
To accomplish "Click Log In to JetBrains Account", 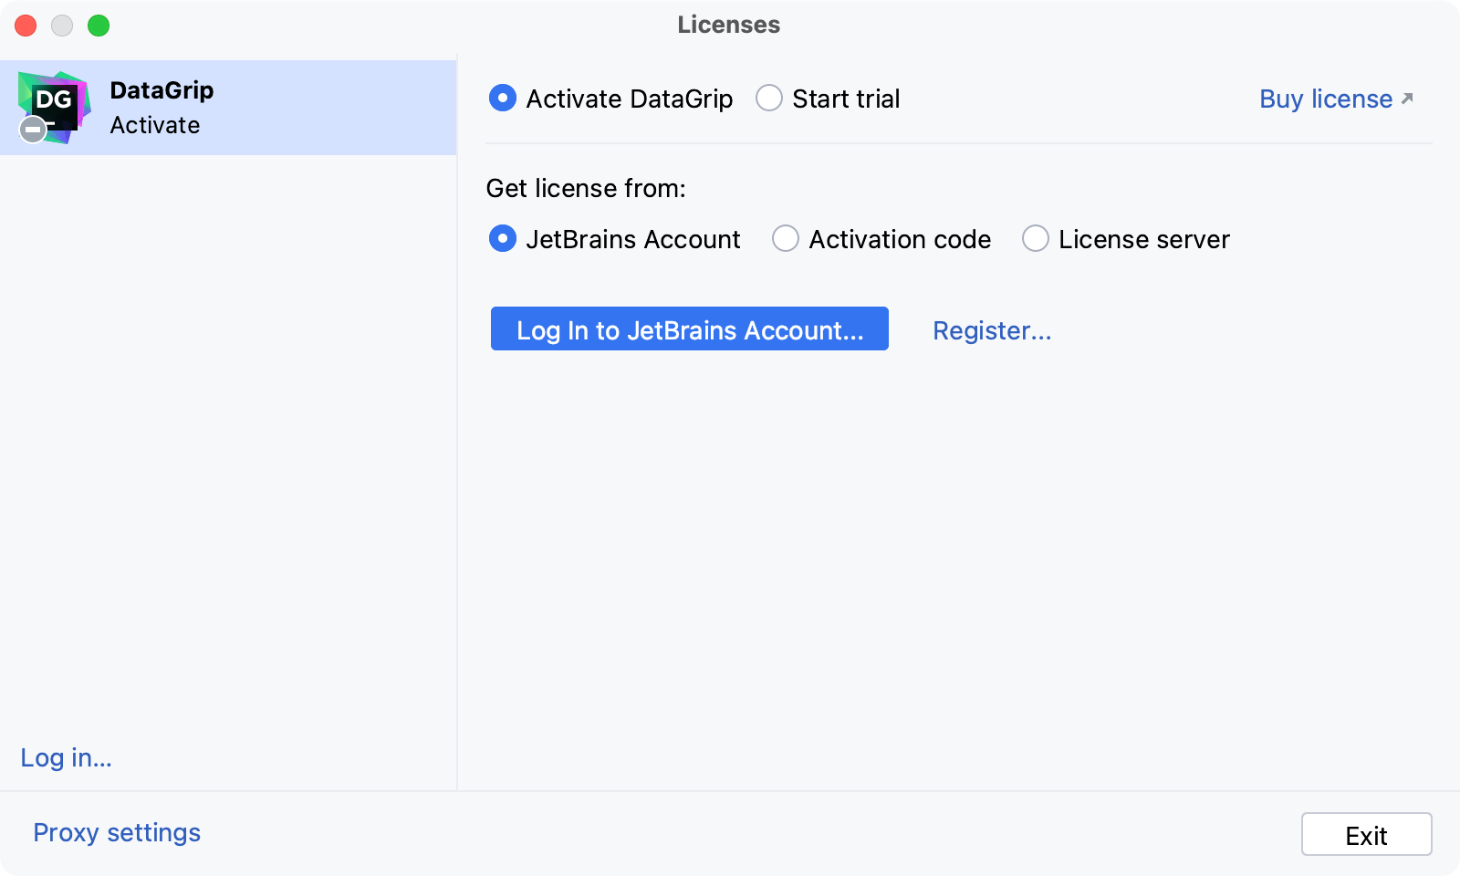I will (689, 329).
